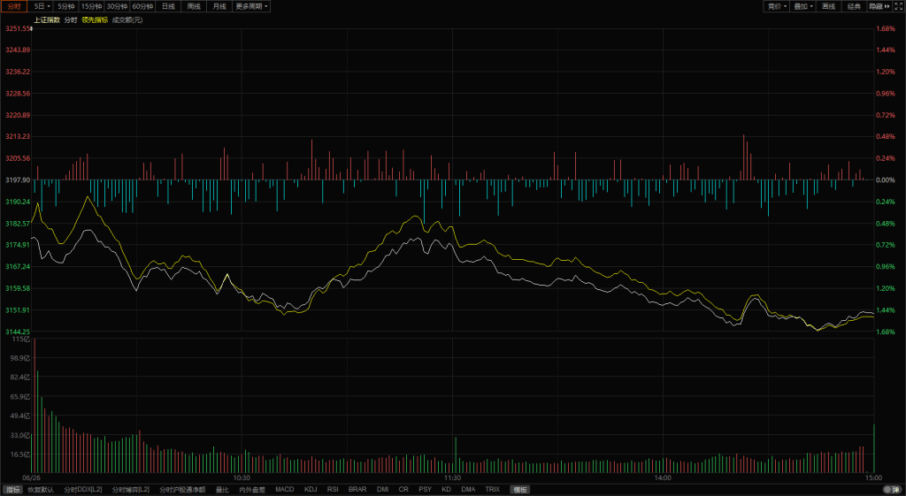Select the MACD indicator
The height and width of the screenshot is (496, 906).
285,489
